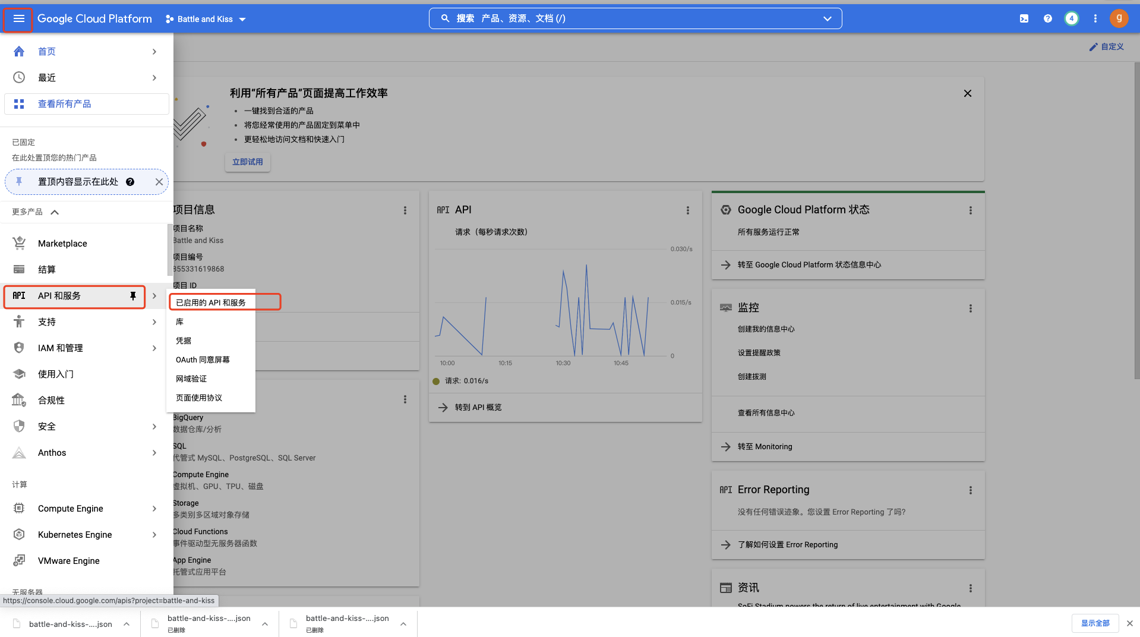Expand the API and Services submenu arrow
1140x637 pixels.
[x=154, y=296]
